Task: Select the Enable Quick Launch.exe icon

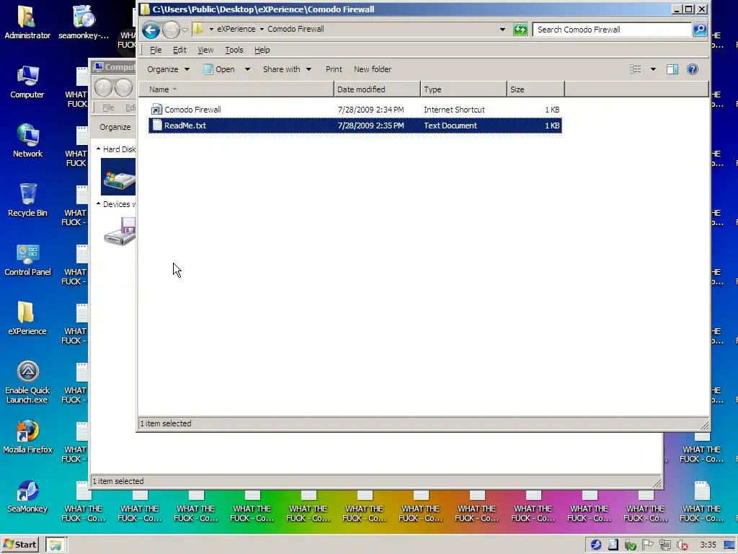Action: click(27, 382)
